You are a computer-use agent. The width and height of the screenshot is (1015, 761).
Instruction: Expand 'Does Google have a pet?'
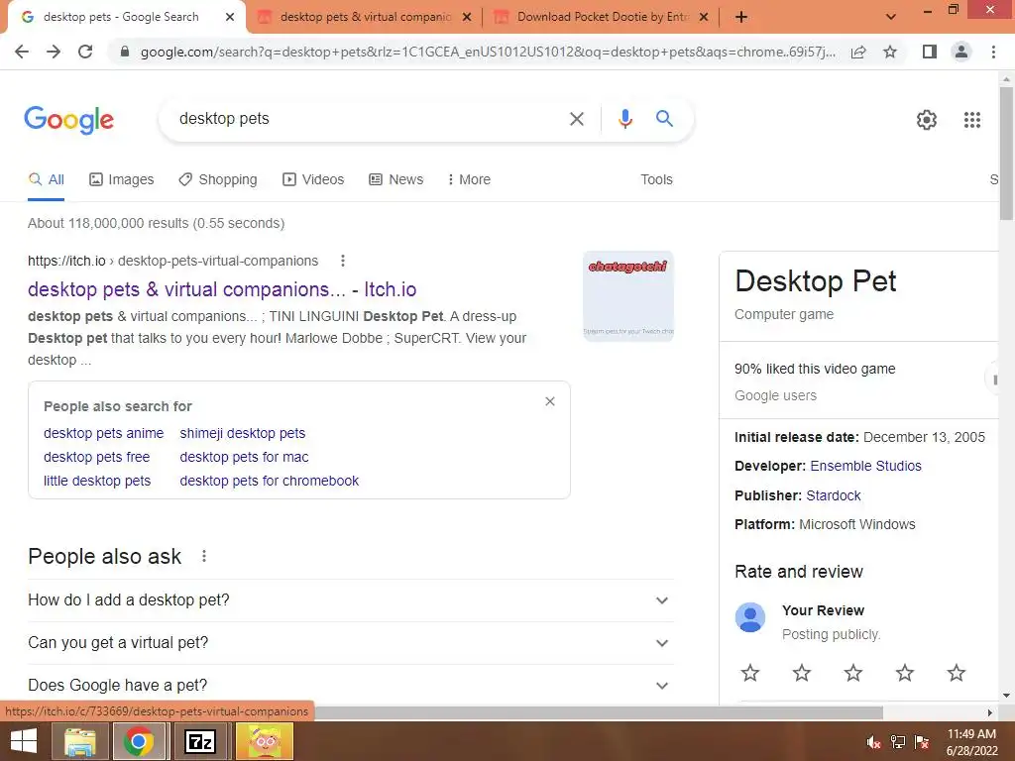point(351,685)
